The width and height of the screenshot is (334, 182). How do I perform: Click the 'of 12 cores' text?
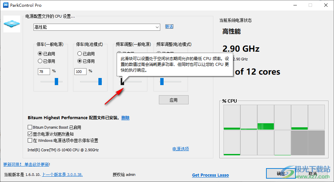[258, 72]
